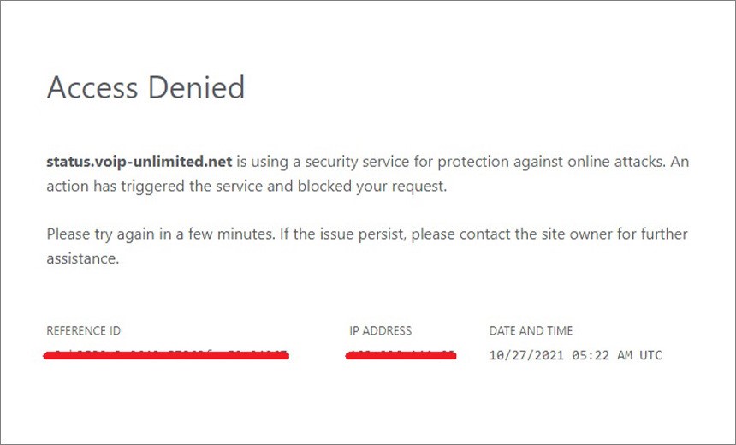
Task: Click the word 'Access' in the heading
Action: 92,88
